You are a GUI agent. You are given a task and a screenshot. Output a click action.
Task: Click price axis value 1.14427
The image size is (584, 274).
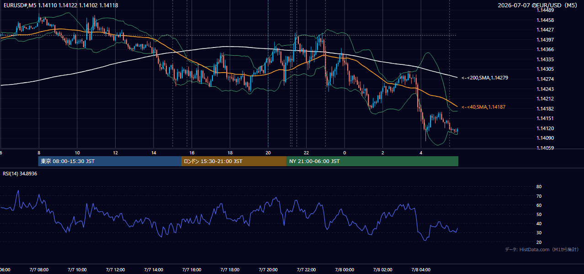(x=545, y=30)
